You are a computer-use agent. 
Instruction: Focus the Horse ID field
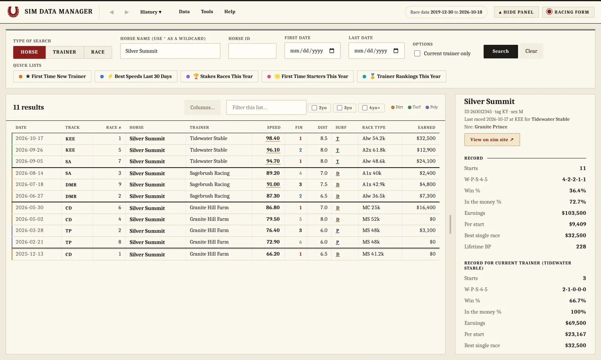coord(252,51)
